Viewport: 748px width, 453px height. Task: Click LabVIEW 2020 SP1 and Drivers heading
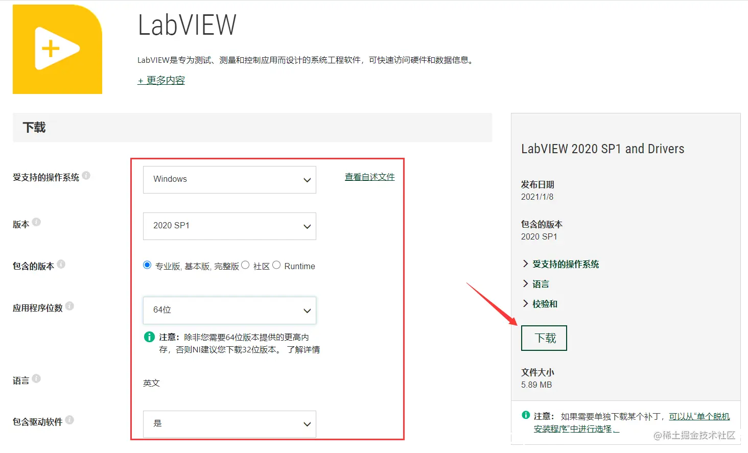point(602,149)
